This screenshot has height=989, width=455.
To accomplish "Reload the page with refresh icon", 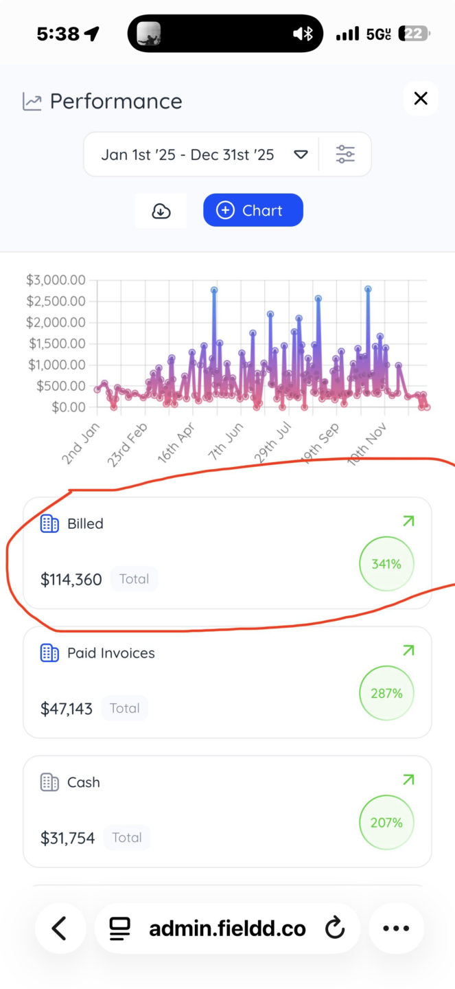I will pos(334,929).
